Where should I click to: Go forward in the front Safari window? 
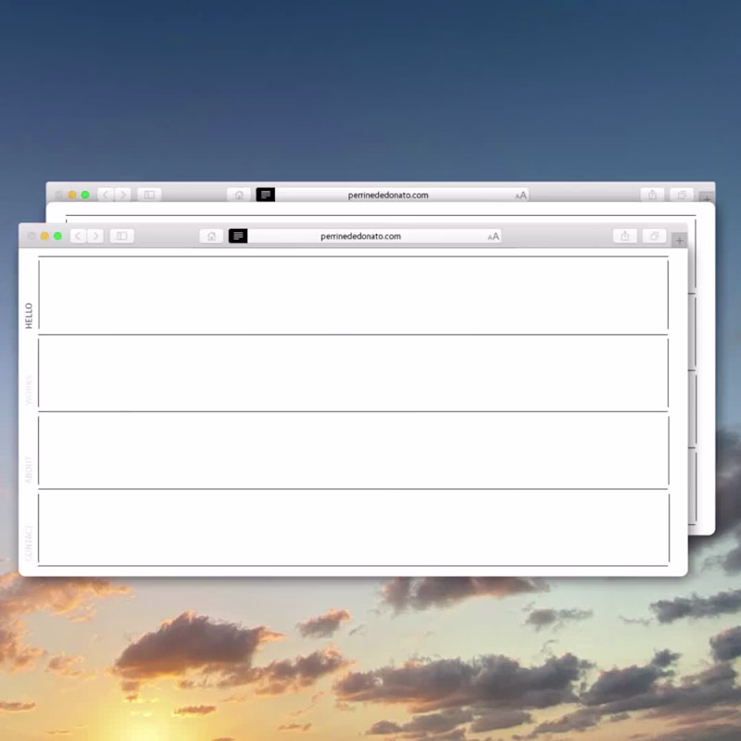[x=95, y=236]
